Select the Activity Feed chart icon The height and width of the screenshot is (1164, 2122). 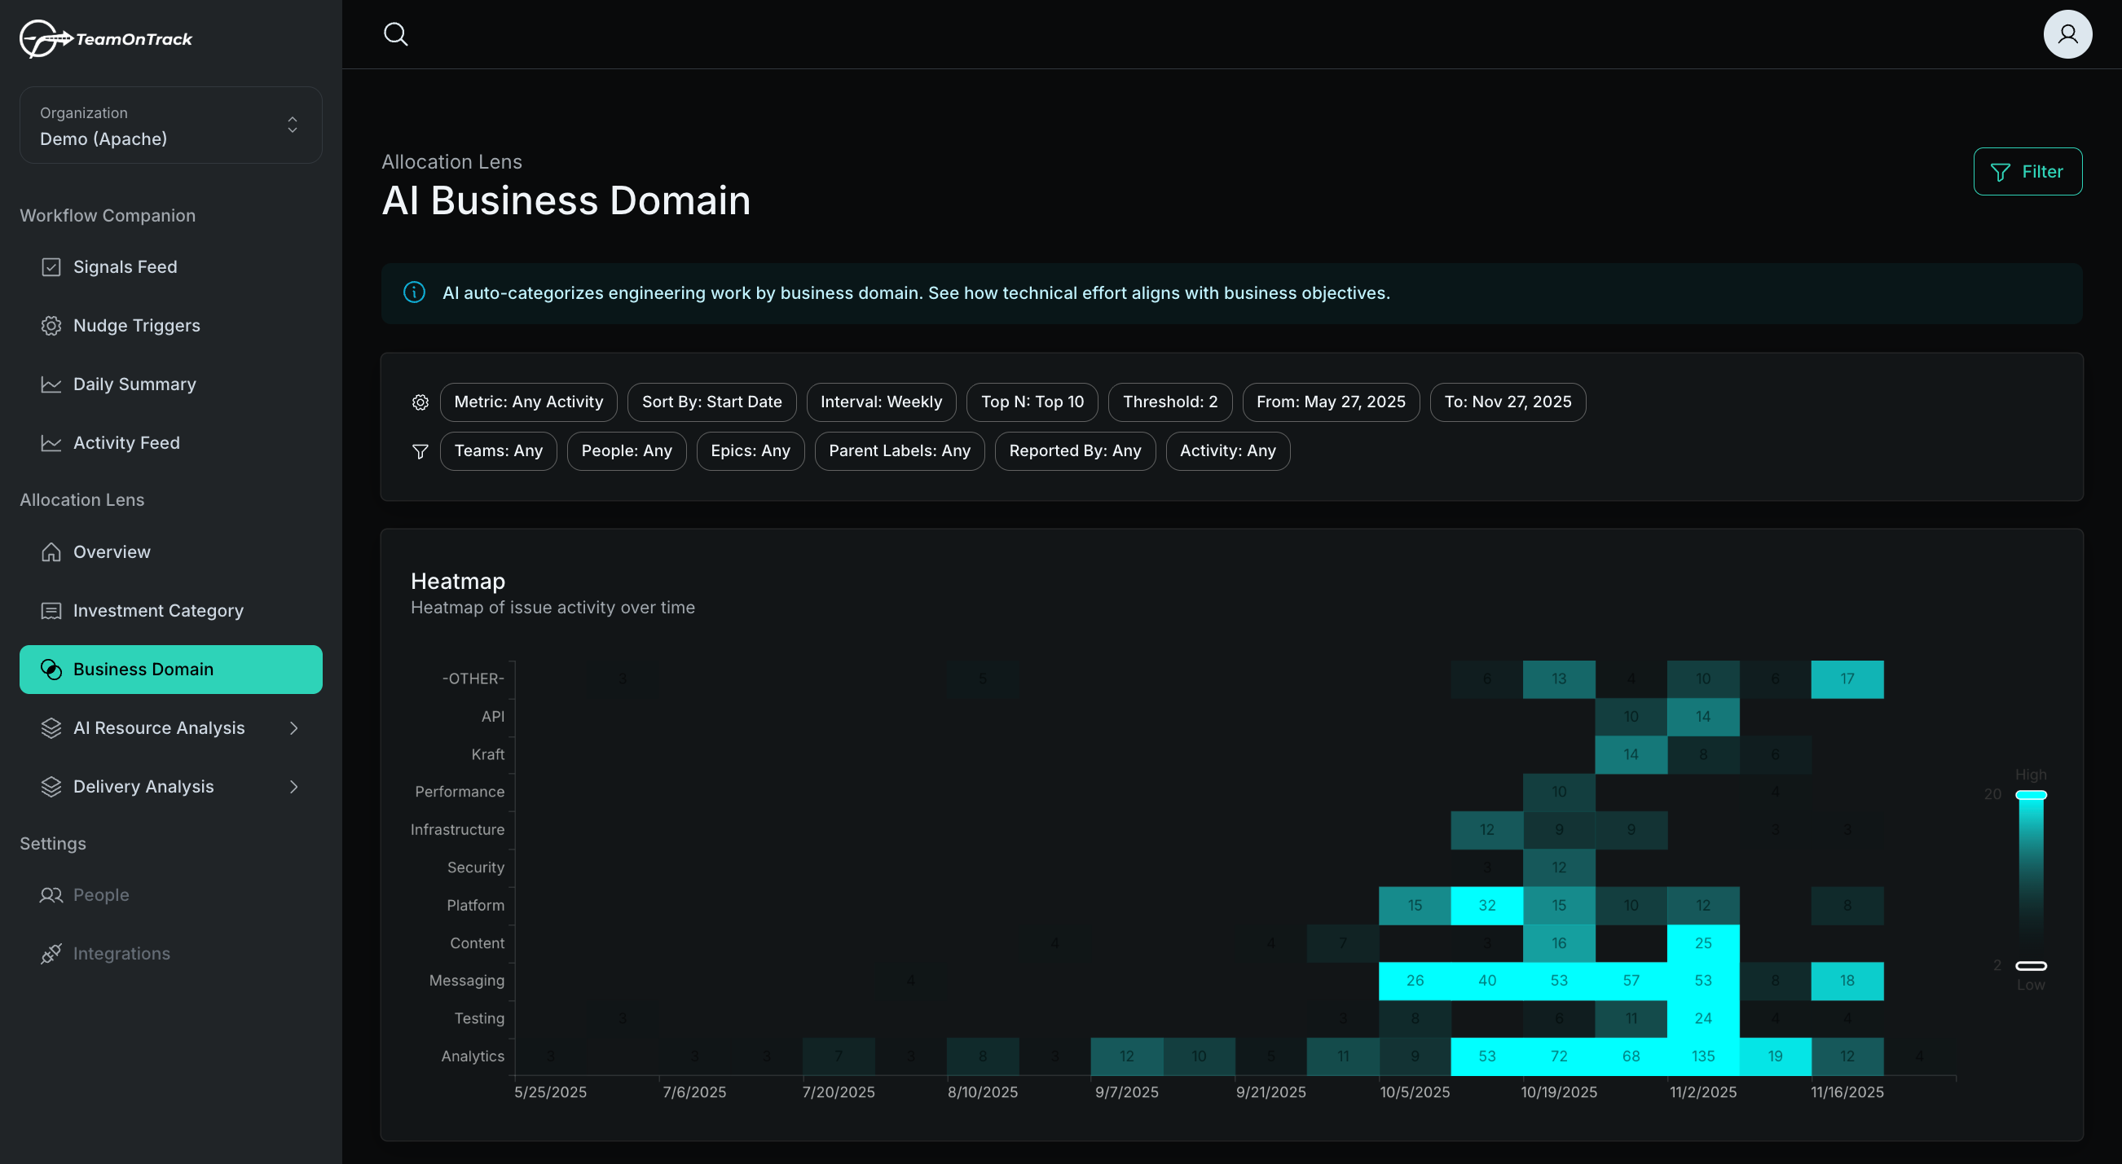point(51,442)
